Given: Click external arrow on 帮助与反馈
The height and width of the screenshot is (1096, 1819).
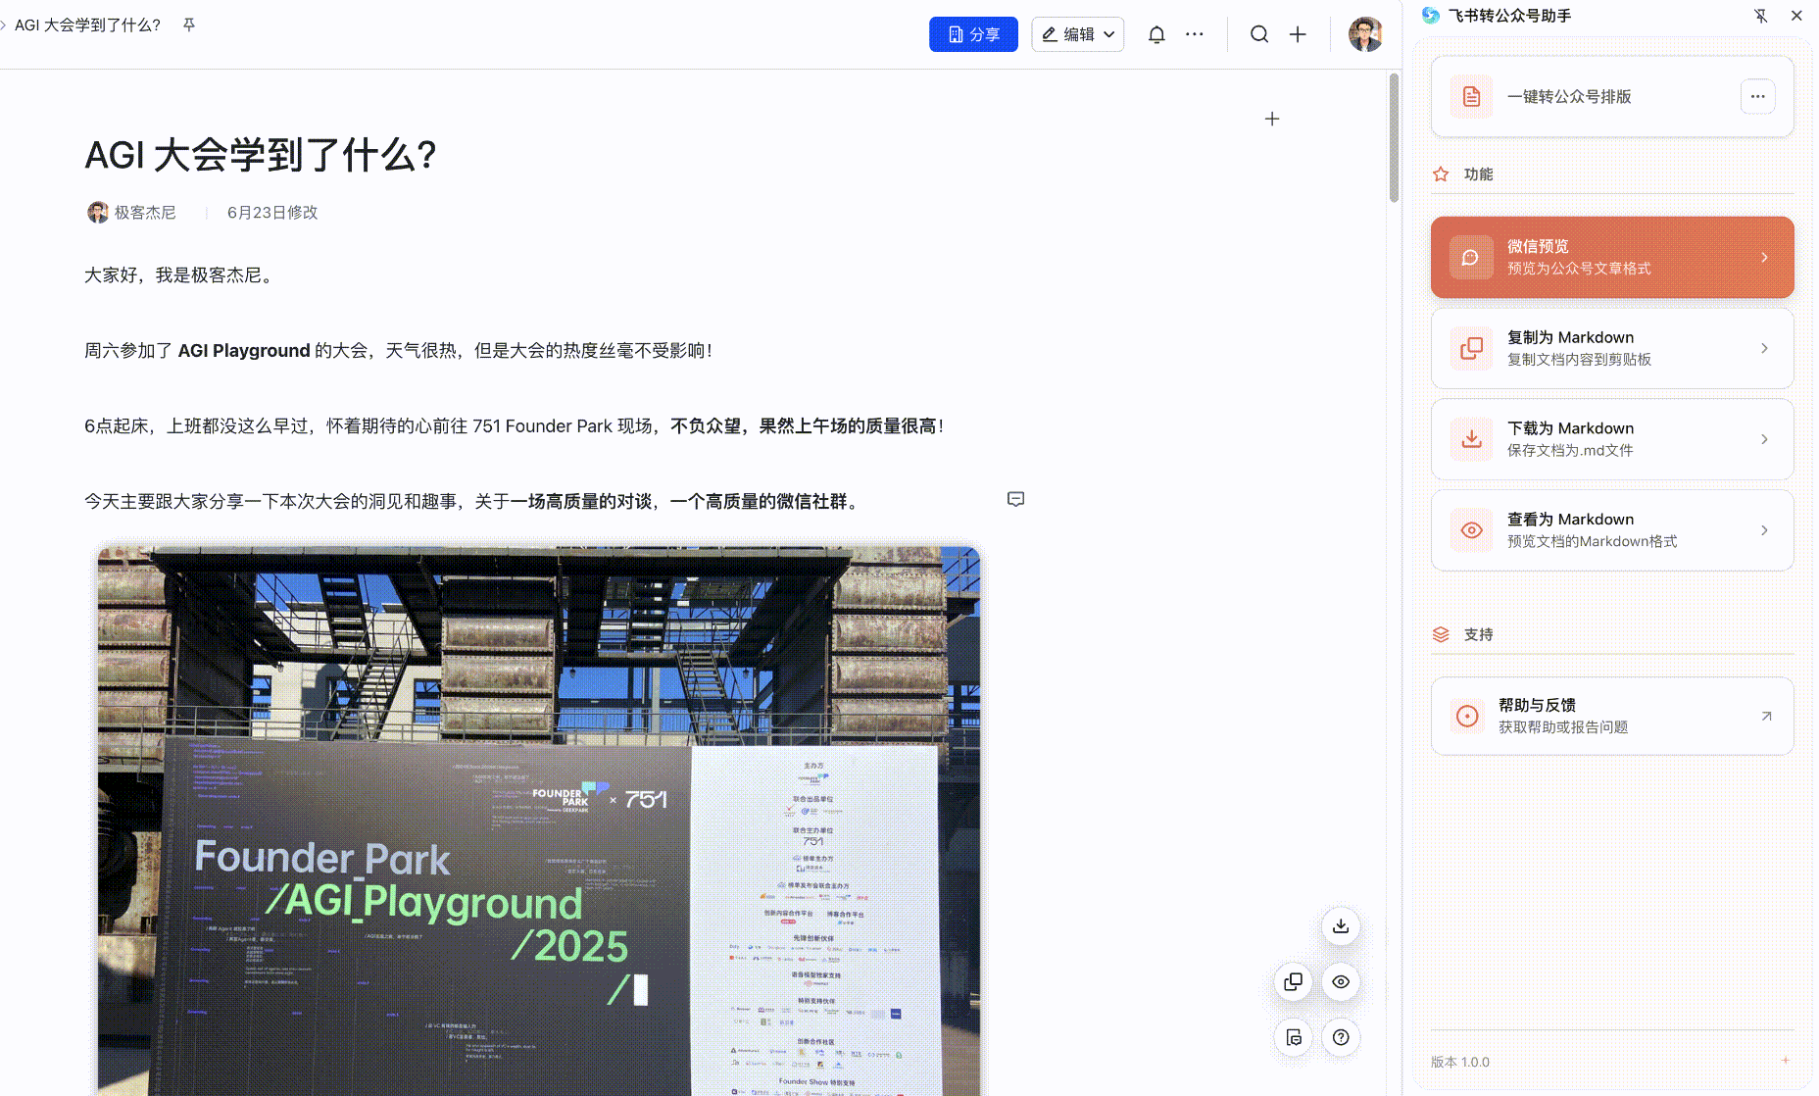Looking at the screenshot, I should pyautogui.click(x=1766, y=716).
